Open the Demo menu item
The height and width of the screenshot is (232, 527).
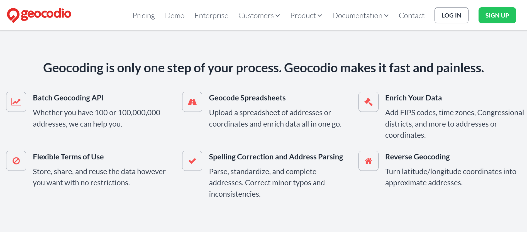click(x=175, y=16)
